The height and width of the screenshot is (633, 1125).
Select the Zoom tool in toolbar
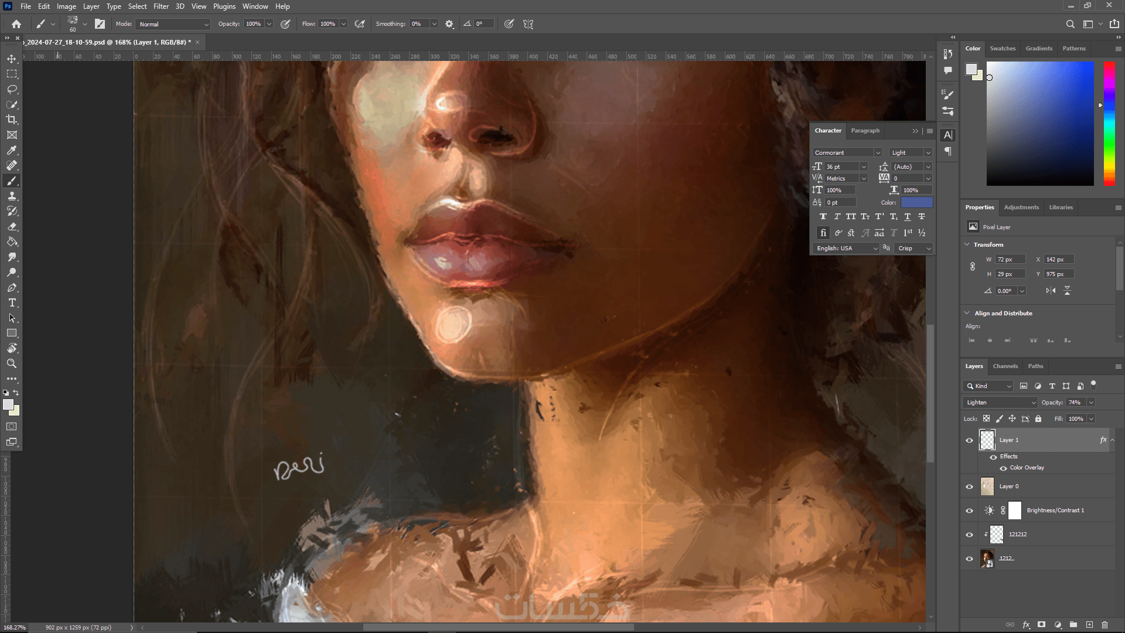(12, 363)
